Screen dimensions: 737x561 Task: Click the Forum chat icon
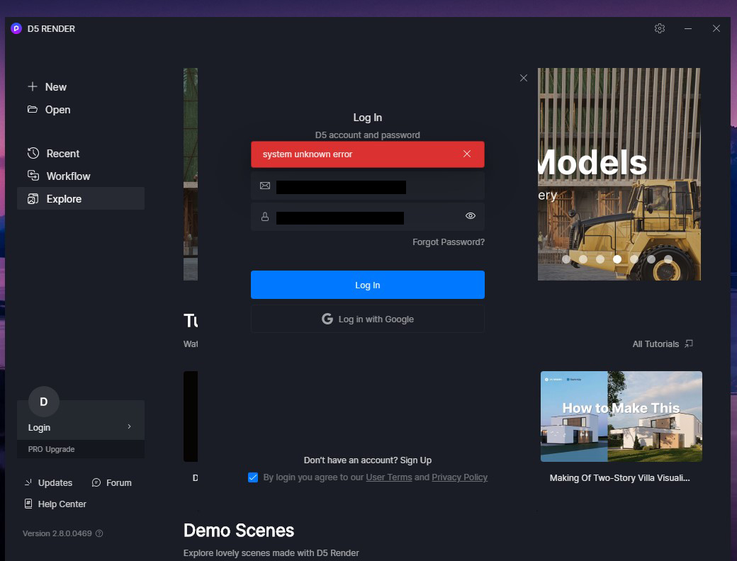click(96, 482)
